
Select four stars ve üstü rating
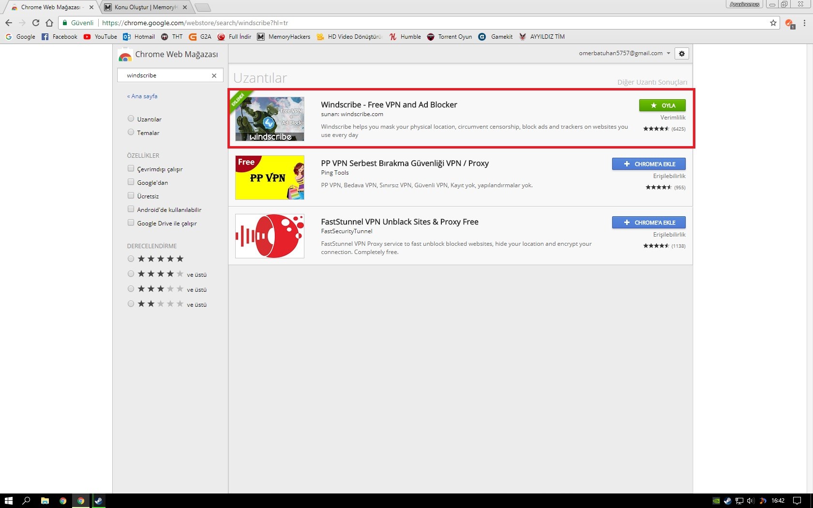(x=131, y=274)
